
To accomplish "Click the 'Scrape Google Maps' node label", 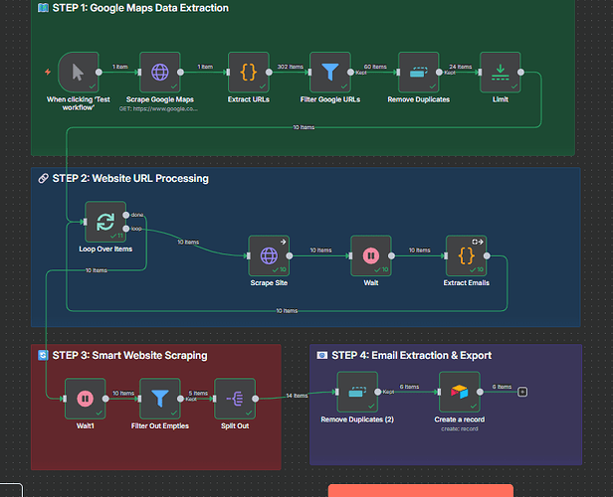I will [x=160, y=99].
